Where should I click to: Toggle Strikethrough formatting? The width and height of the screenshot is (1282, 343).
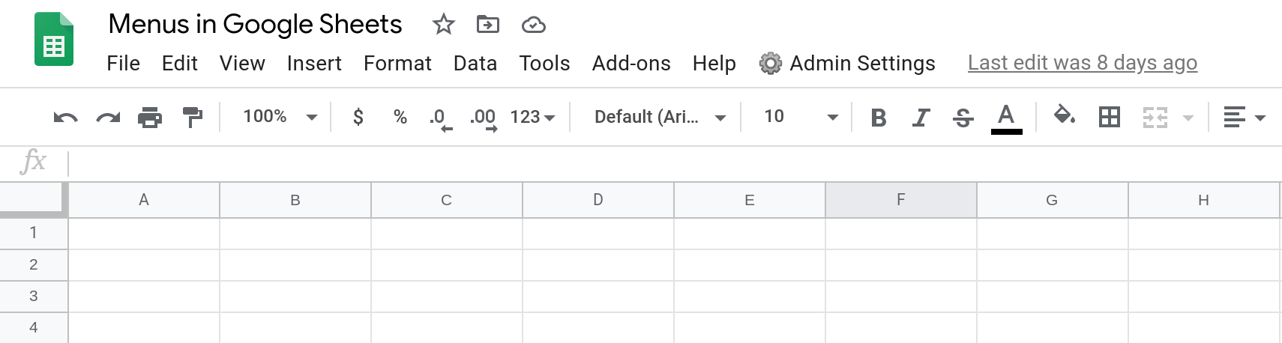tap(963, 118)
